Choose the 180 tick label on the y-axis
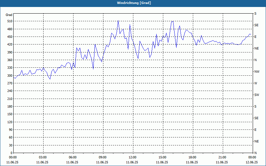The height and width of the screenshot is (166, 266). coord(10,107)
